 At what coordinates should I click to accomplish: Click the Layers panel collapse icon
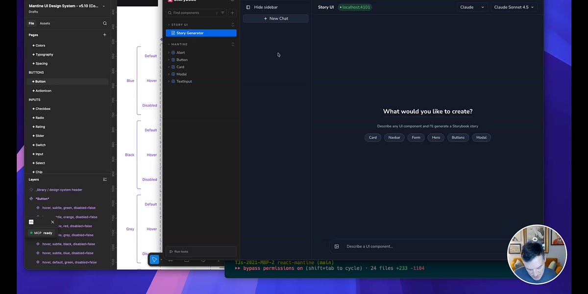click(104, 179)
